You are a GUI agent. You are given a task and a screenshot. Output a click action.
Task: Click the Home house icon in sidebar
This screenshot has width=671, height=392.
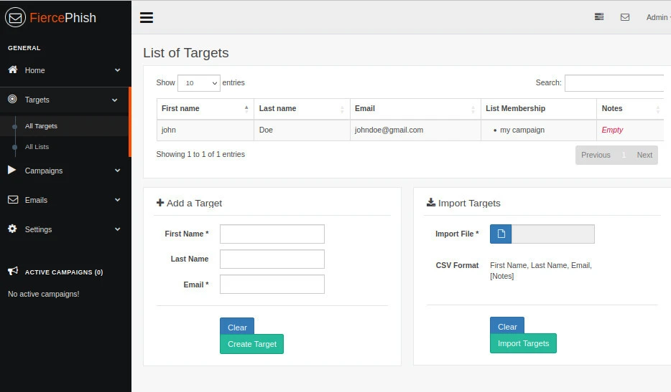[12, 70]
